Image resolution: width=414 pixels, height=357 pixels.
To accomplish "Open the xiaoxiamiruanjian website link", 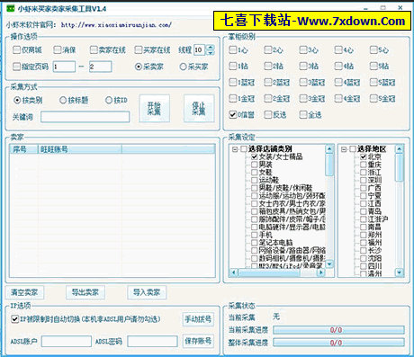I will click(116, 25).
